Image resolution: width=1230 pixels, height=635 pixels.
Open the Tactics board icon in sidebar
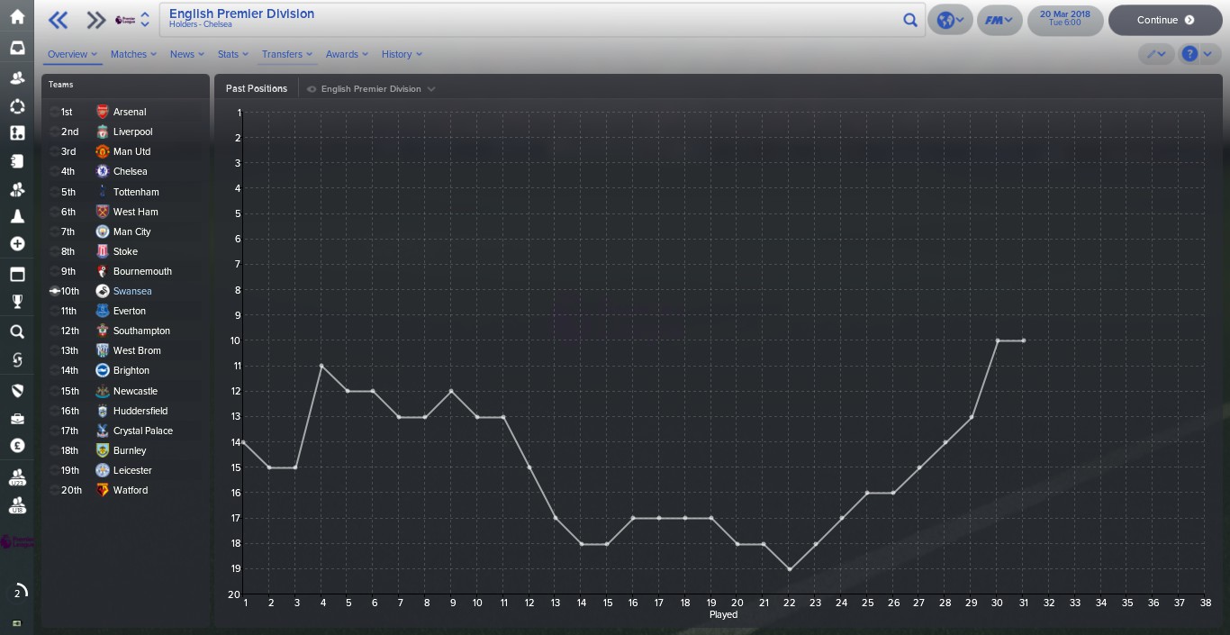coord(17,133)
